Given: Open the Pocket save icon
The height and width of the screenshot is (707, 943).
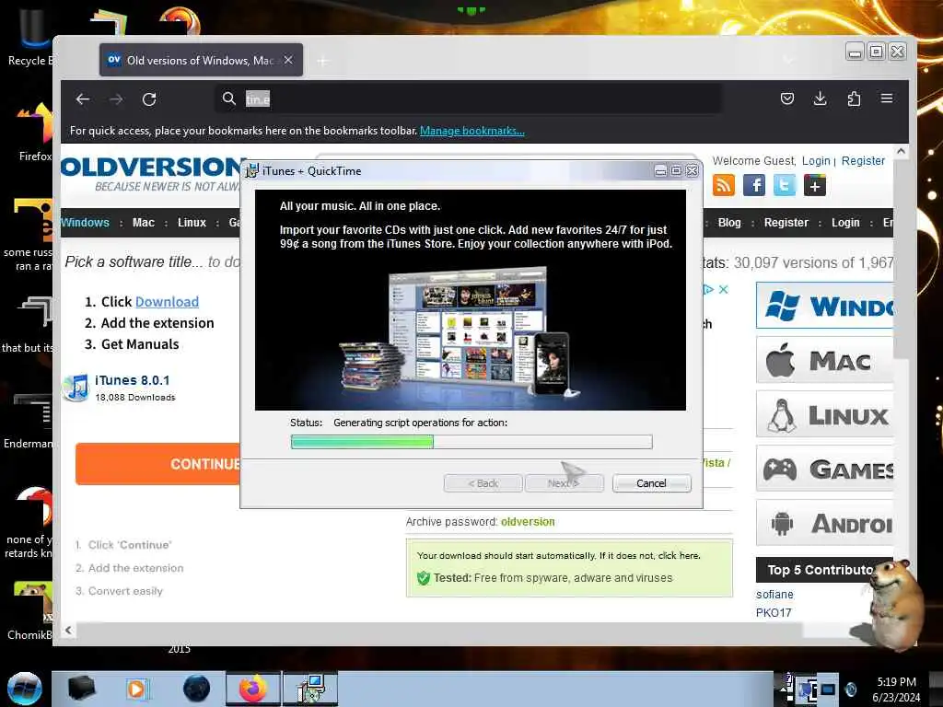Looking at the screenshot, I should pyautogui.click(x=787, y=99).
